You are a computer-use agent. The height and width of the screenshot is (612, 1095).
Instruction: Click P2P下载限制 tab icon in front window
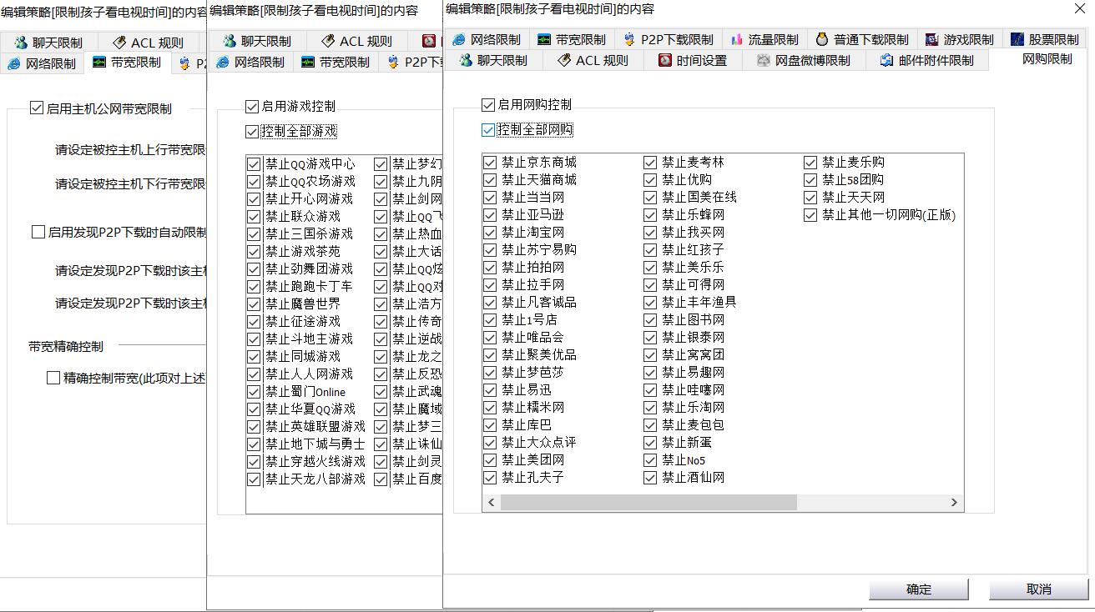629,39
